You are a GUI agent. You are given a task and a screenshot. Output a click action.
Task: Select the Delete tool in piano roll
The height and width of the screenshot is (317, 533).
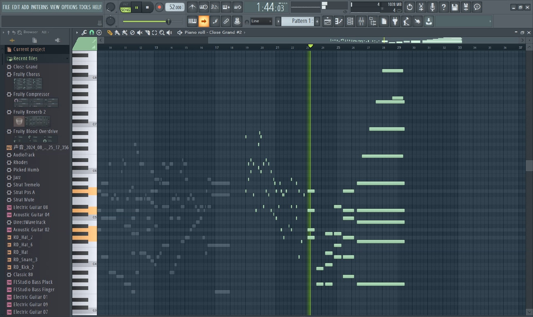point(132,33)
